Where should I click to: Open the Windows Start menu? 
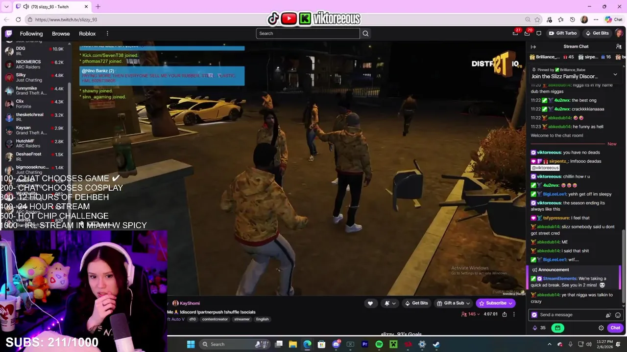[x=191, y=344]
